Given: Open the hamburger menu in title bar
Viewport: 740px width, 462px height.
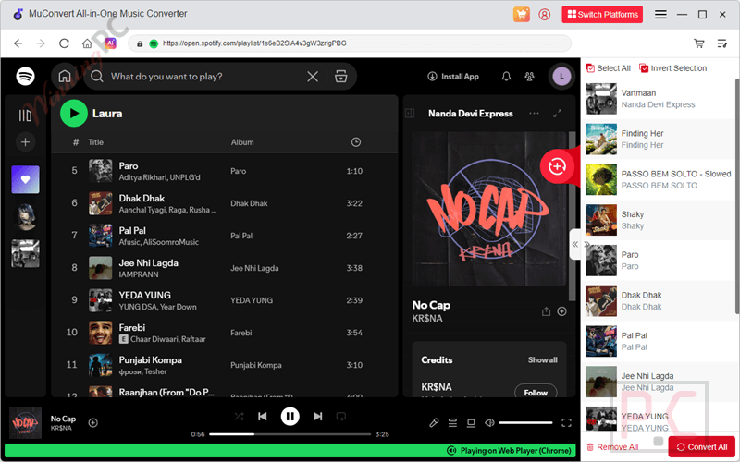Looking at the screenshot, I should tap(660, 14).
